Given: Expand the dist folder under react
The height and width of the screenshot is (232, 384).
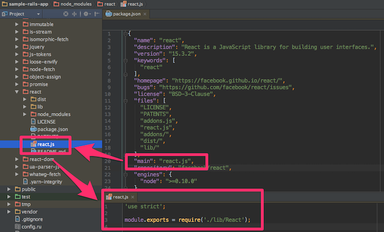Looking at the screenshot, I should point(25,99).
